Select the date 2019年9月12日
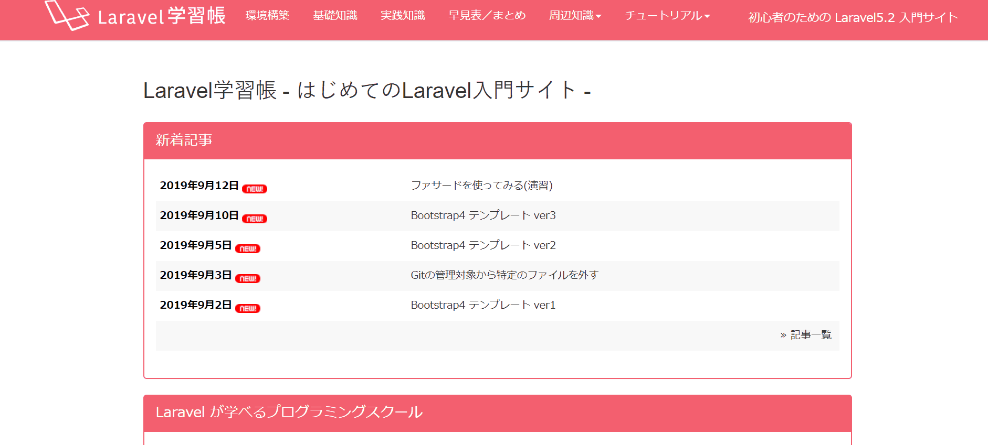 [x=199, y=186]
